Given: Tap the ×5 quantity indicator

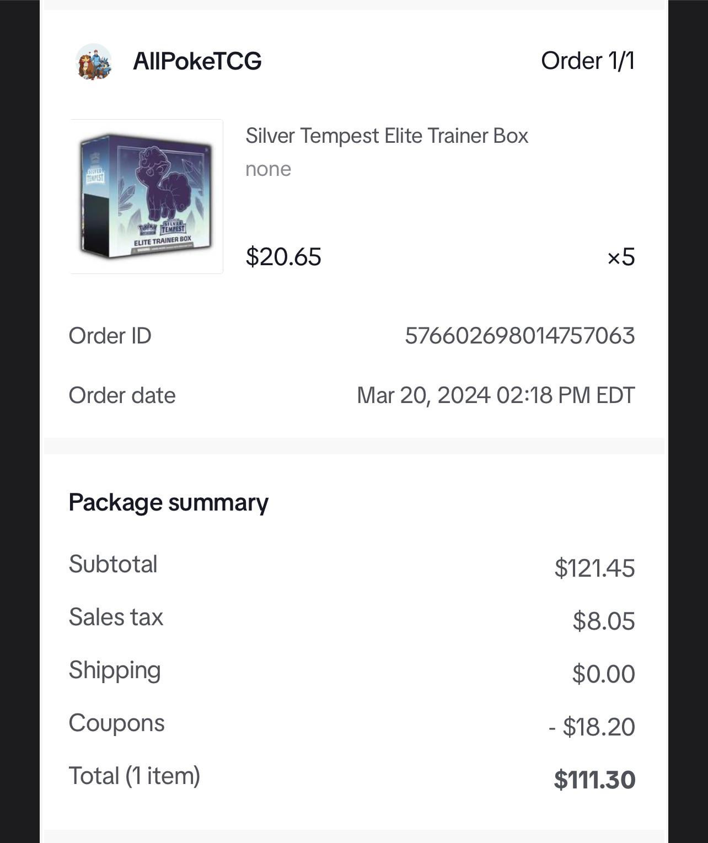Looking at the screenshot, I should point(621,257).
